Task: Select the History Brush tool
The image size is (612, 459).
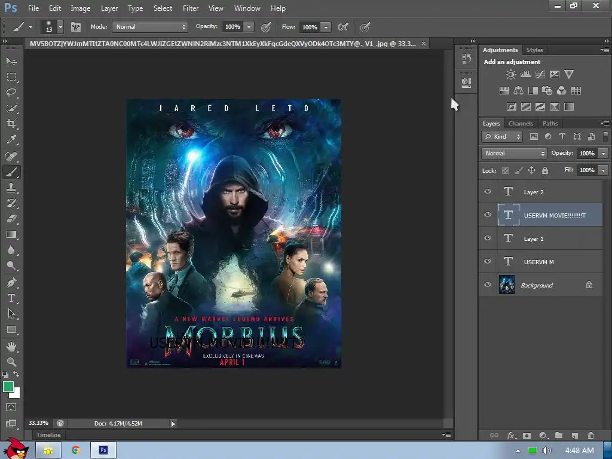Action: pos(11,203)
